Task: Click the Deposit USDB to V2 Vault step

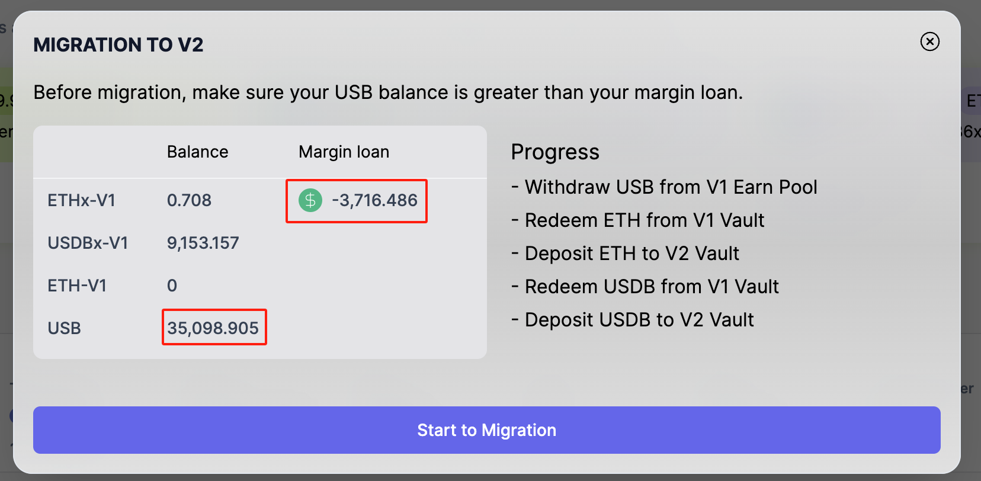Action: [x=639, y=320]
